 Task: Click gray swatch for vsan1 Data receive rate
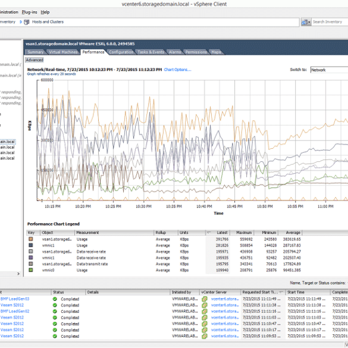pyautogui.click(x=31, y=252)
